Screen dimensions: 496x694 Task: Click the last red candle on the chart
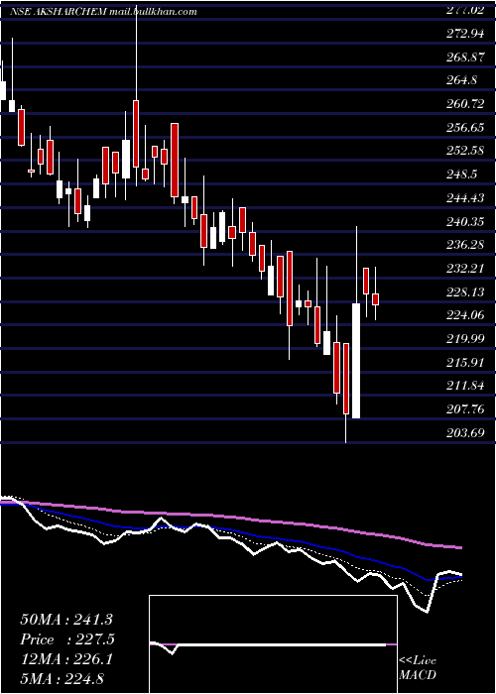pos(376,299)
